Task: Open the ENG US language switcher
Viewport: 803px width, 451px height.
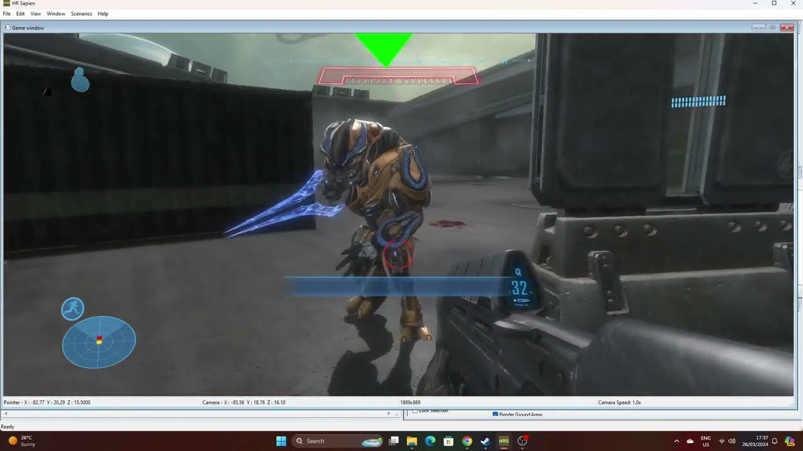Action: click(x=706, y=441)
